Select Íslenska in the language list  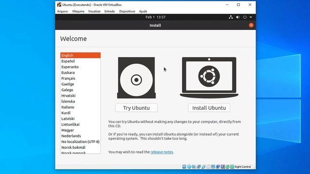pyautogui.click(x=80, y=101)
